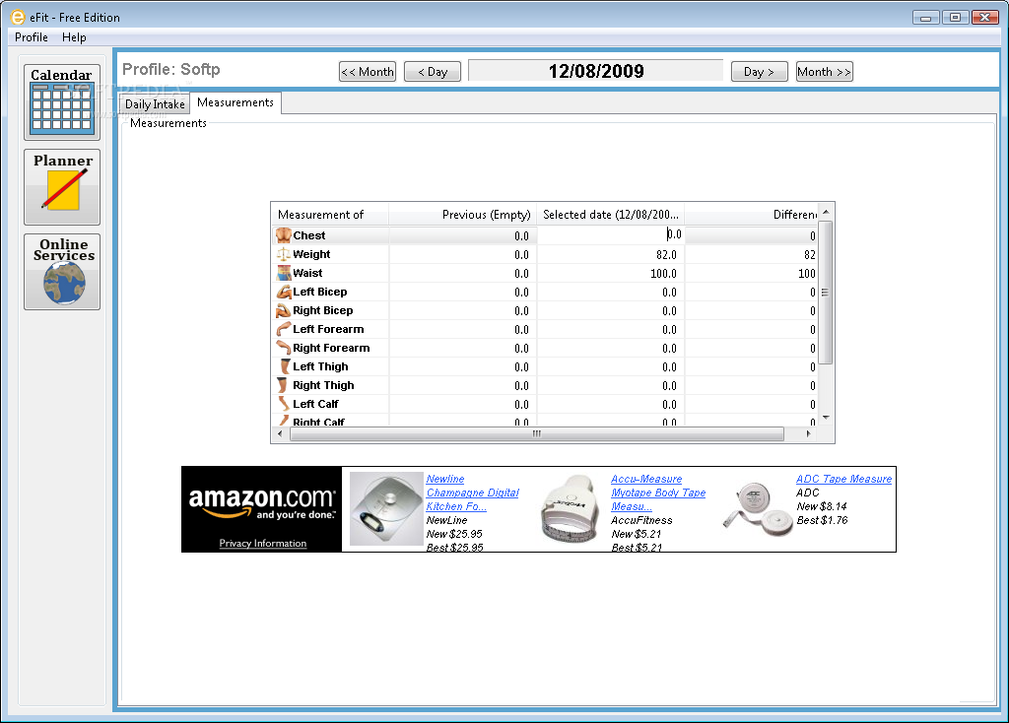
Task: Open the Profile menu
Action: click(x=31, y=37)
